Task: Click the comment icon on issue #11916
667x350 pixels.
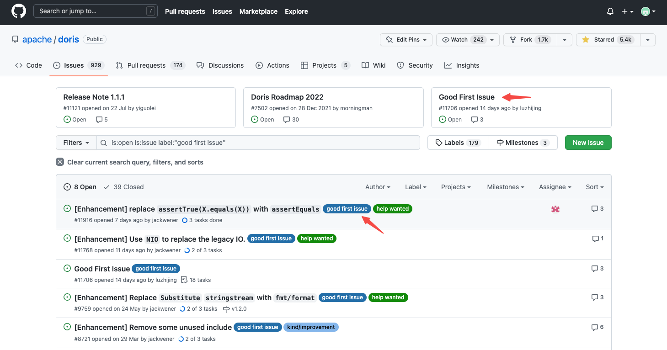Action: (595, 209)
